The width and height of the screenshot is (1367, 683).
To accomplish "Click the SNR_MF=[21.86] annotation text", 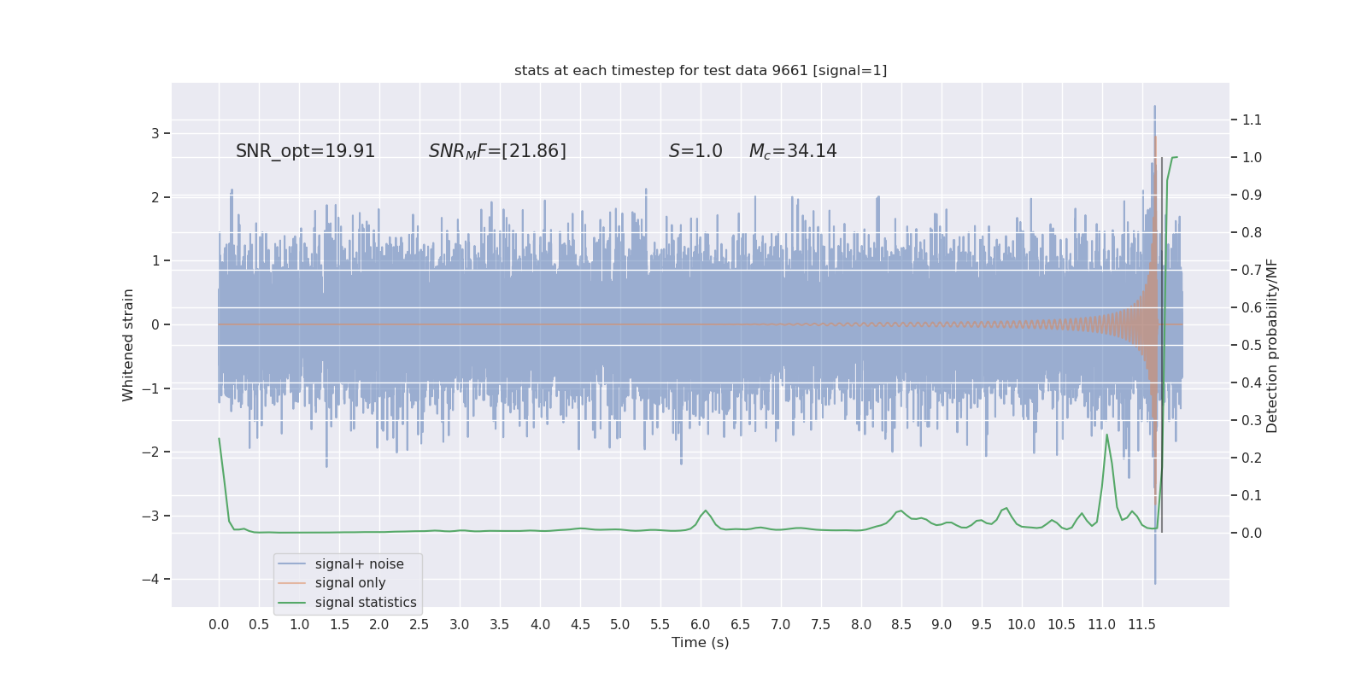I will (497, 151).
